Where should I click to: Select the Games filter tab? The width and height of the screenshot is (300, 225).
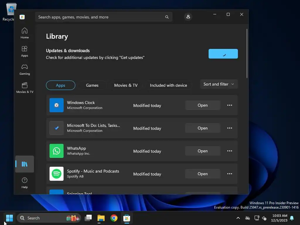pyautogui.click(x=92, y=85)
